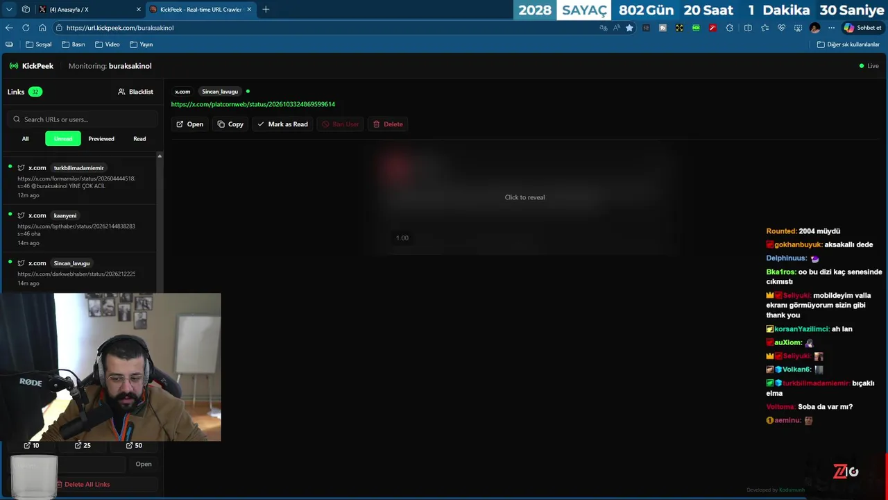
Task: Open the Video bookmarks folder
Action: point(108,44)
